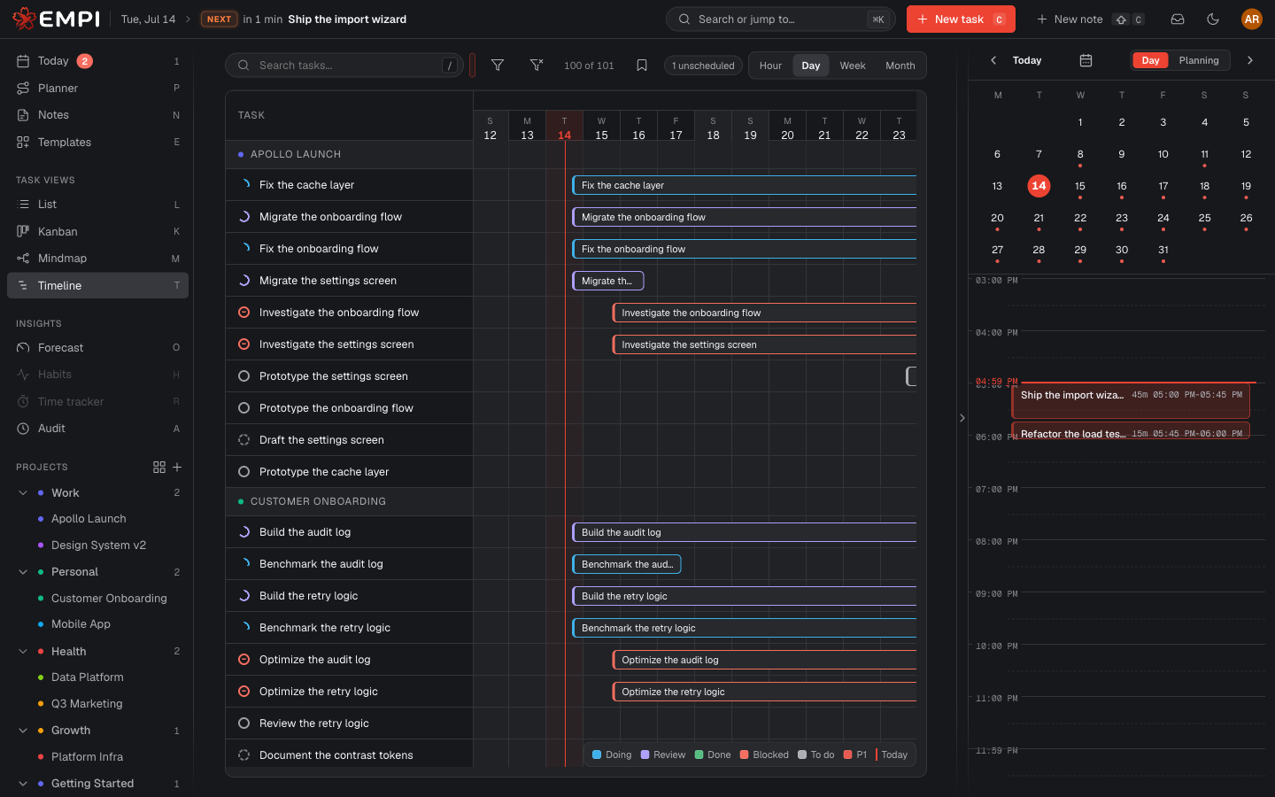This screenshot has width=1275, height=797.
Task: Toggle status of Prototype the onboarding flow
Action: [243, 408]
